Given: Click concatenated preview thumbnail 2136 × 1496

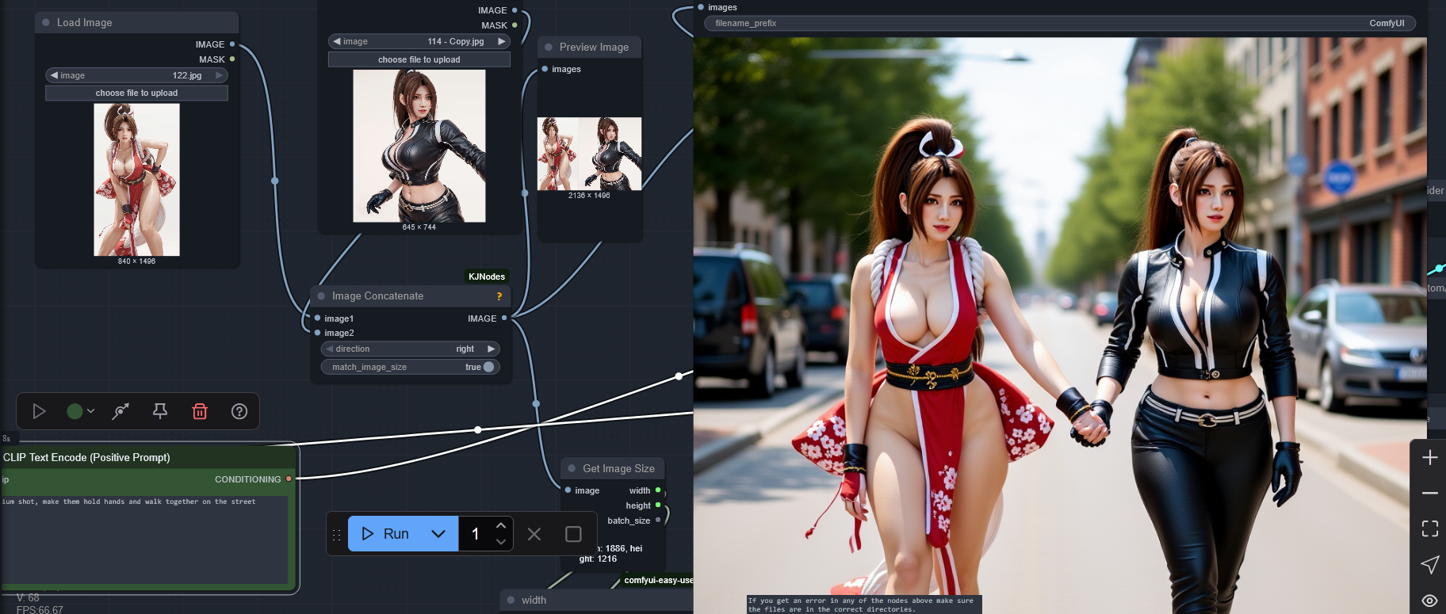Looking at the screenshot, I should pyautogui.click(x=589, y=154).
